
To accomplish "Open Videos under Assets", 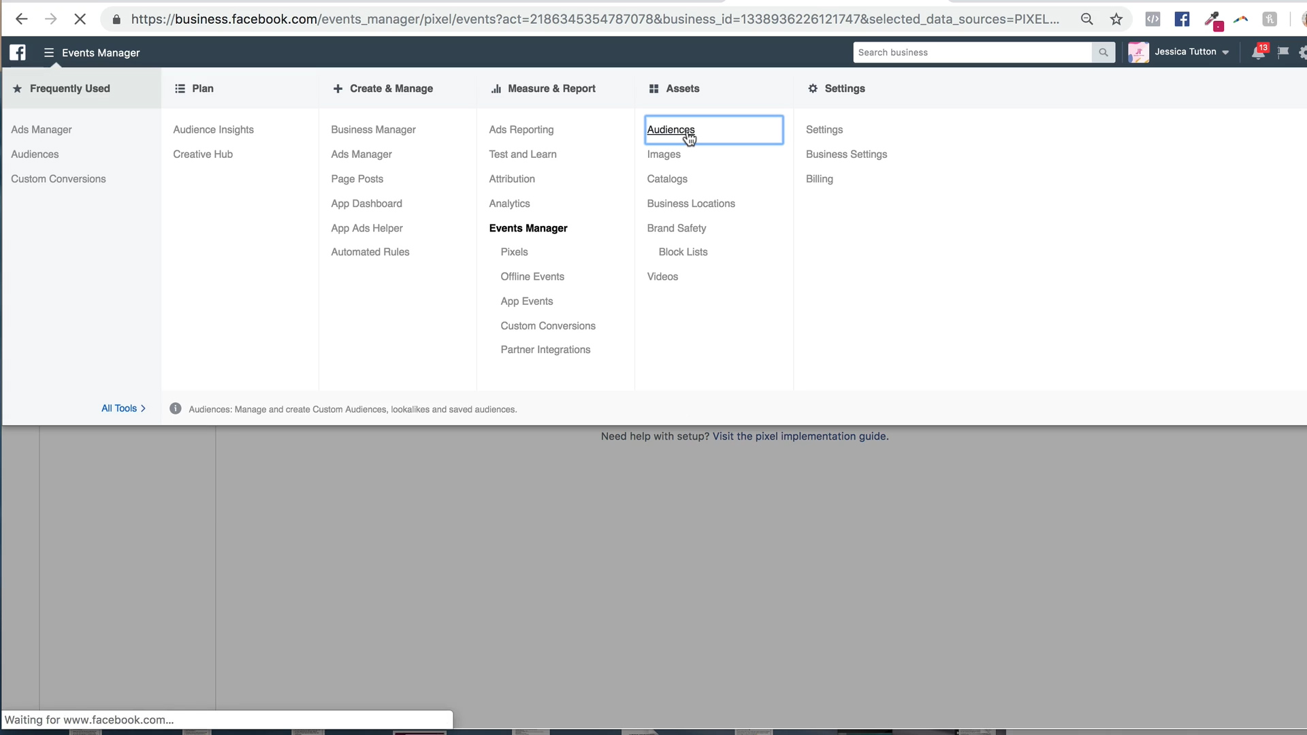I will click(x=662, y=276).
